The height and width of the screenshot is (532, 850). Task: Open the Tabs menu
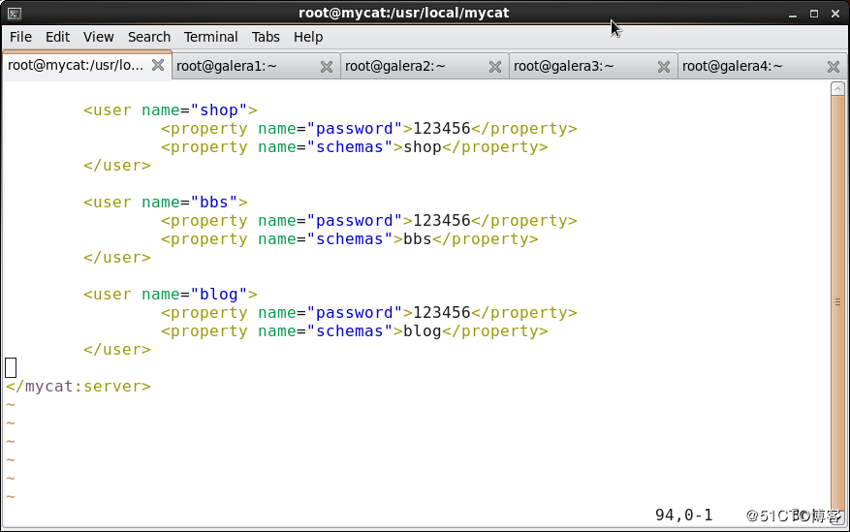click(x=266, y=37)
